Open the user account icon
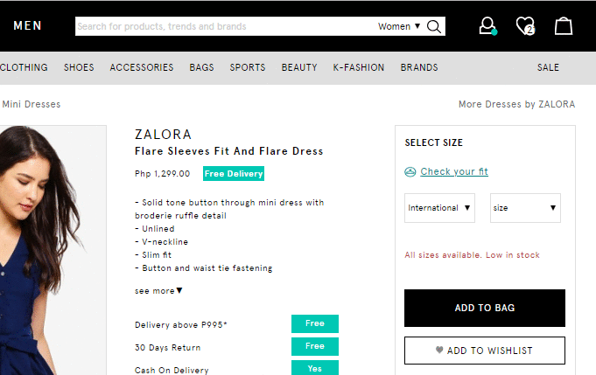Image resolution: width=596 pixels, height=375 pixels. (487, 26)
